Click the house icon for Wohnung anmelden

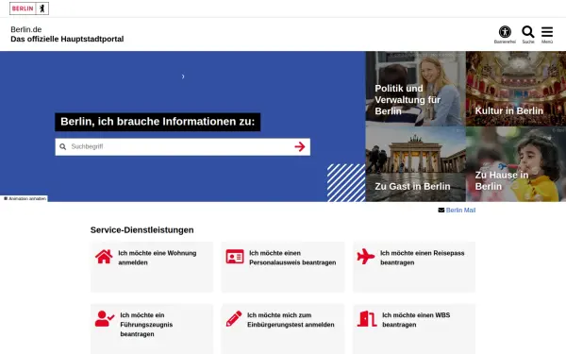104,257
